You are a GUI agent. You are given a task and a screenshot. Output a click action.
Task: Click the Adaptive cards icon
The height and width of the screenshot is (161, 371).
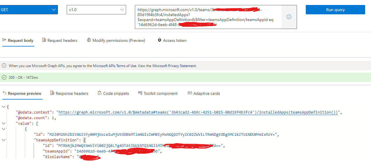pos(190,93)
